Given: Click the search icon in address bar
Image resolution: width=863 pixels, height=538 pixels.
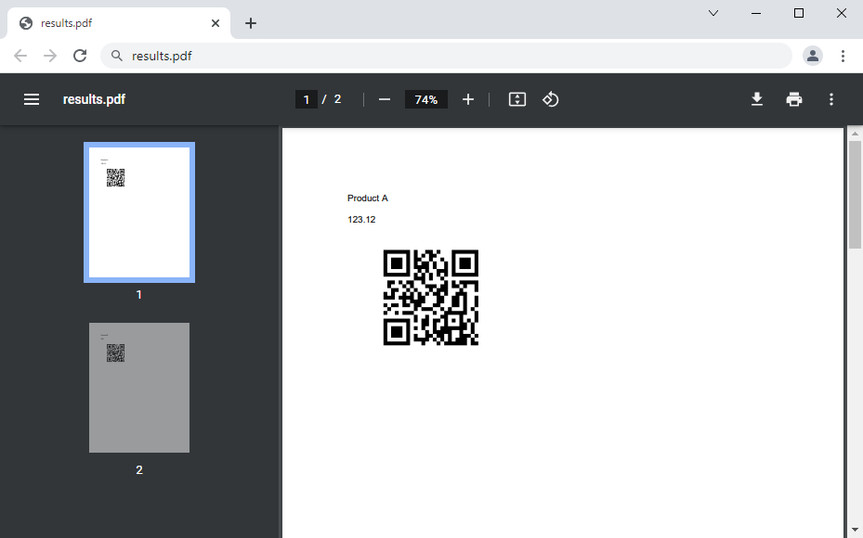Looking at the screenshot, I should point(117,56).
